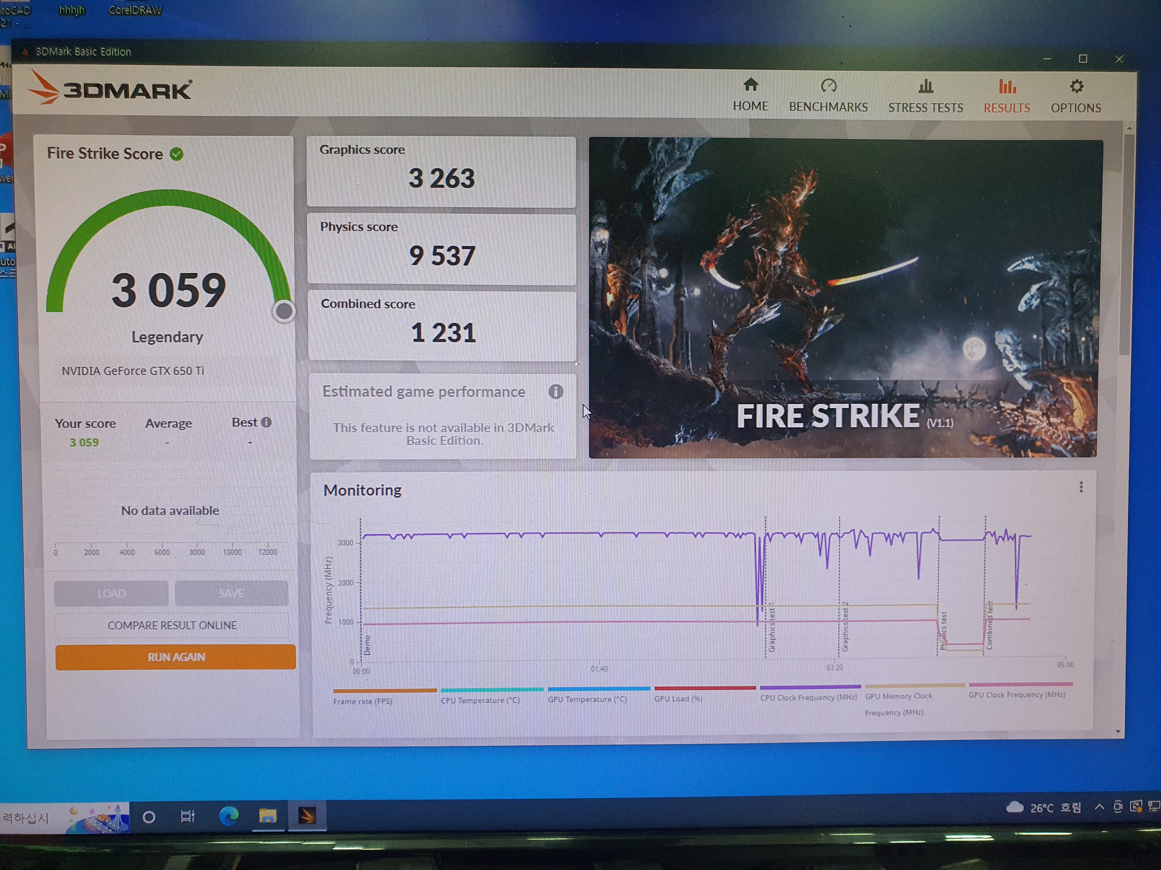Click the 3DMark taskbar icon
The height and width of the screenshot is (870, 1161).
(307, 815)
